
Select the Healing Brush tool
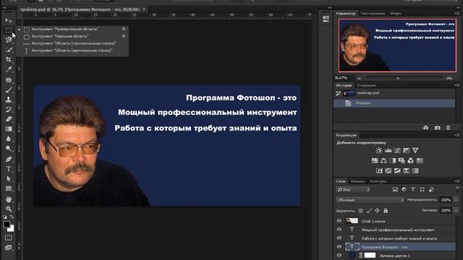(9, 80)
